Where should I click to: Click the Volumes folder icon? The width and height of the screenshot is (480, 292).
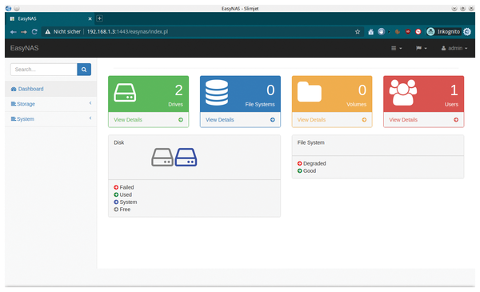pyautogui.click(x=309, y=91)
